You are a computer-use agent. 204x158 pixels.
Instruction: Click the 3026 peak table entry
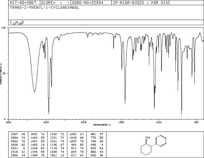[x=18, y=145]
